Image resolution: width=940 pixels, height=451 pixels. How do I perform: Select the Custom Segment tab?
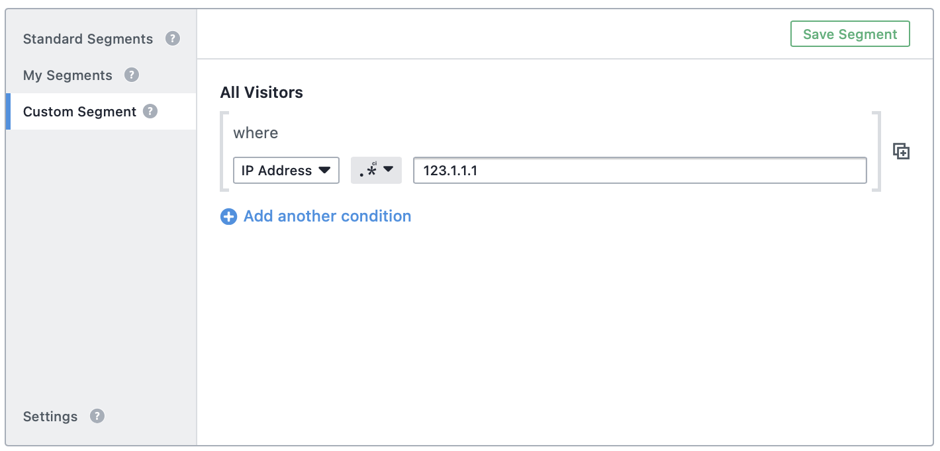[79, 112]
